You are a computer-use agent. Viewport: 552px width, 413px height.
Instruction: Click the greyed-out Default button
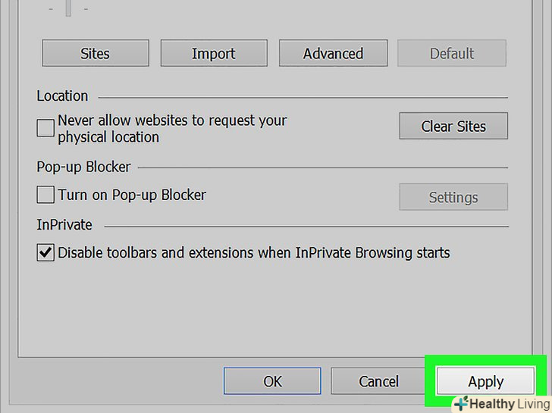pyautogui.click(x=452, y=54)
